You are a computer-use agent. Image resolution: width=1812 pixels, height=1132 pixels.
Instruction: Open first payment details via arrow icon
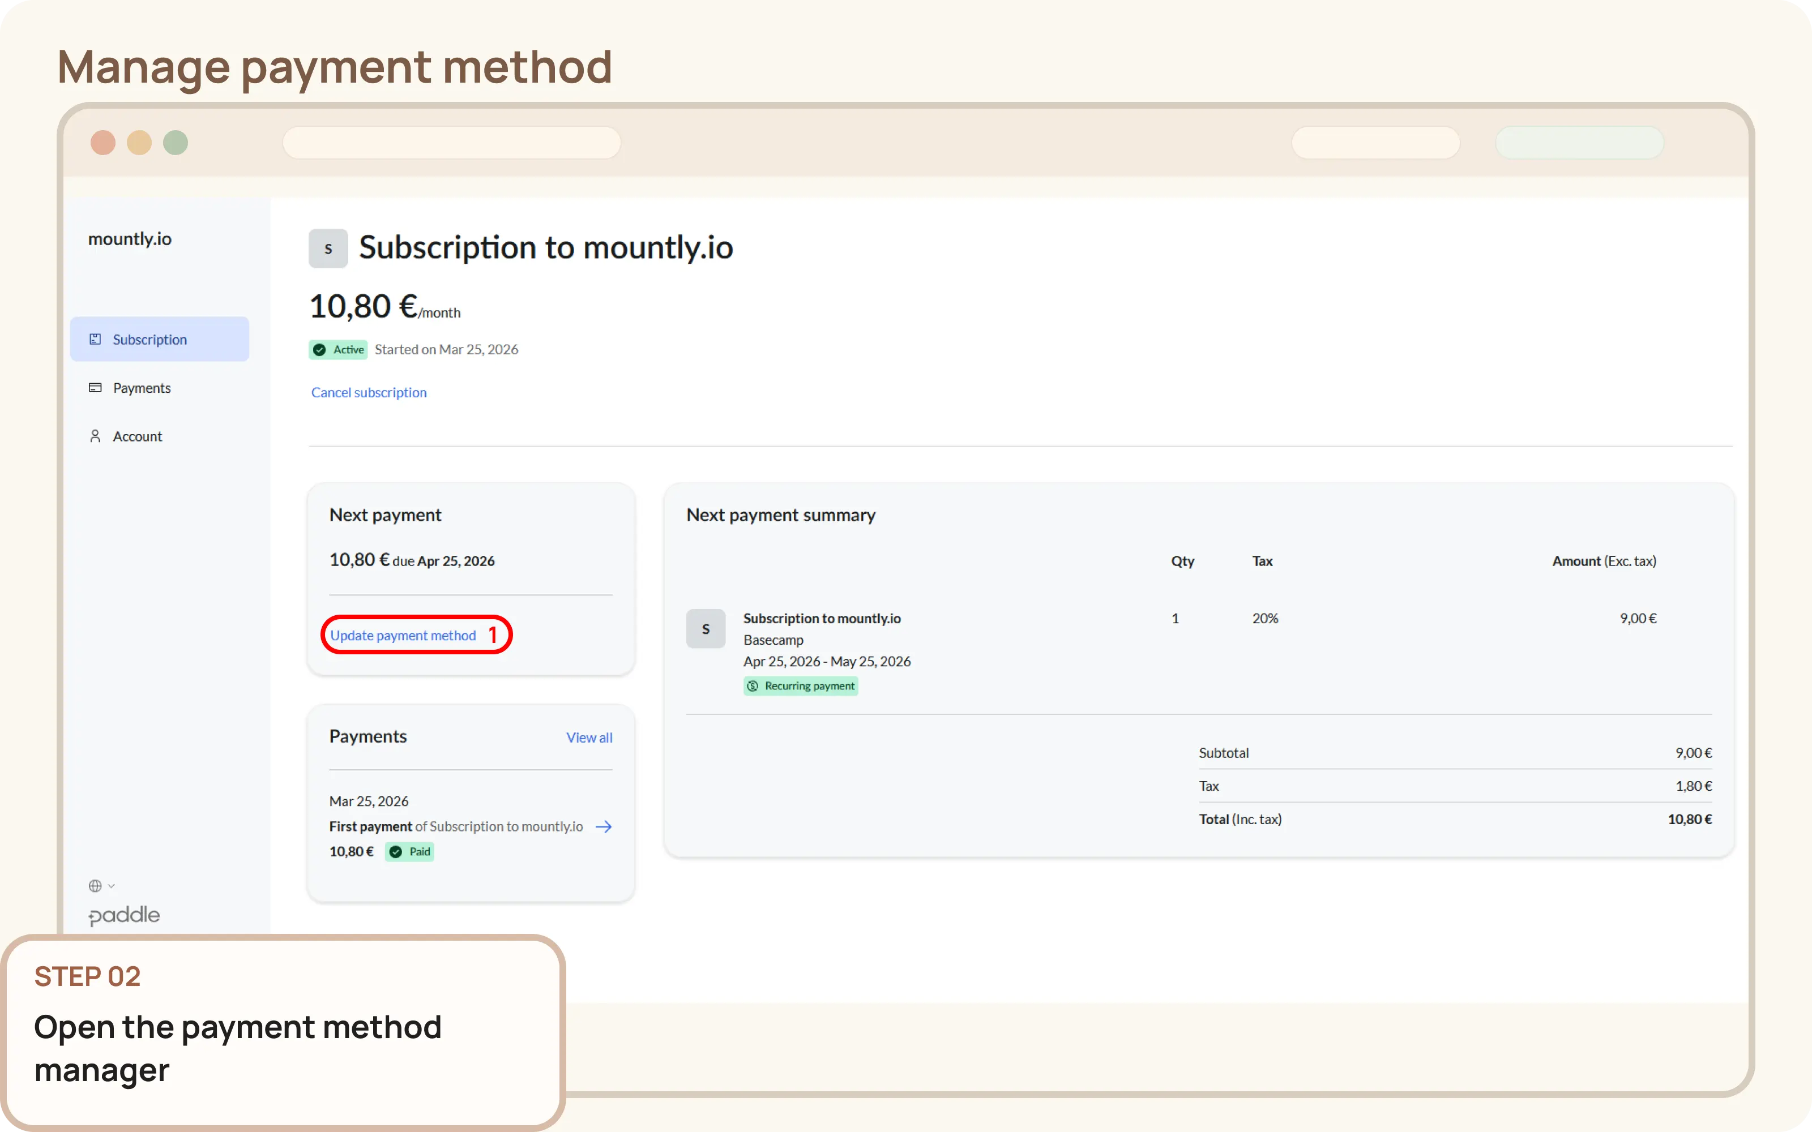[604, 826]
